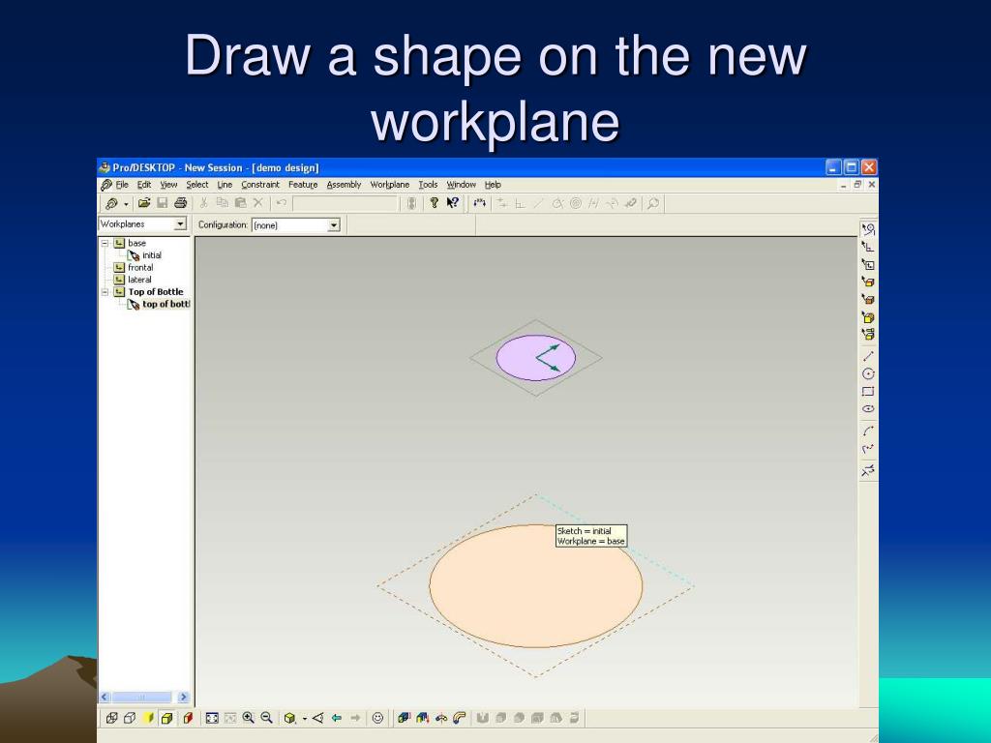Click the Zoom out magnifier icon
This screenshot has width=991, height=743.
267,718
